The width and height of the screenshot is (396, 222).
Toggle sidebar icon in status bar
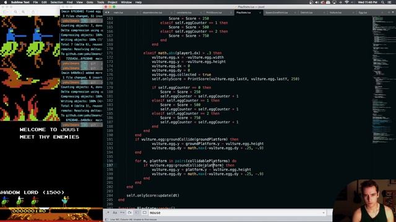[106, 220]
